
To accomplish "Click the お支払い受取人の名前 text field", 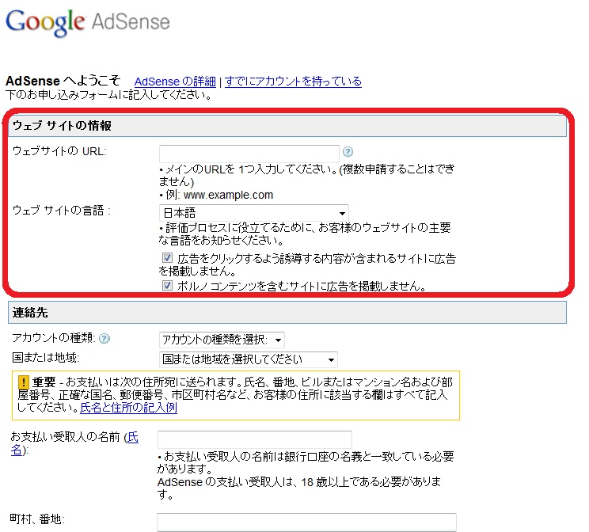I will click(x=254, y=439).
